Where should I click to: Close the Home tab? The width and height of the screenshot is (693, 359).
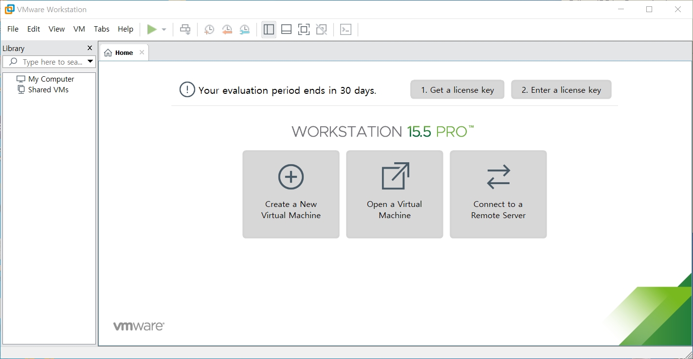142,52
